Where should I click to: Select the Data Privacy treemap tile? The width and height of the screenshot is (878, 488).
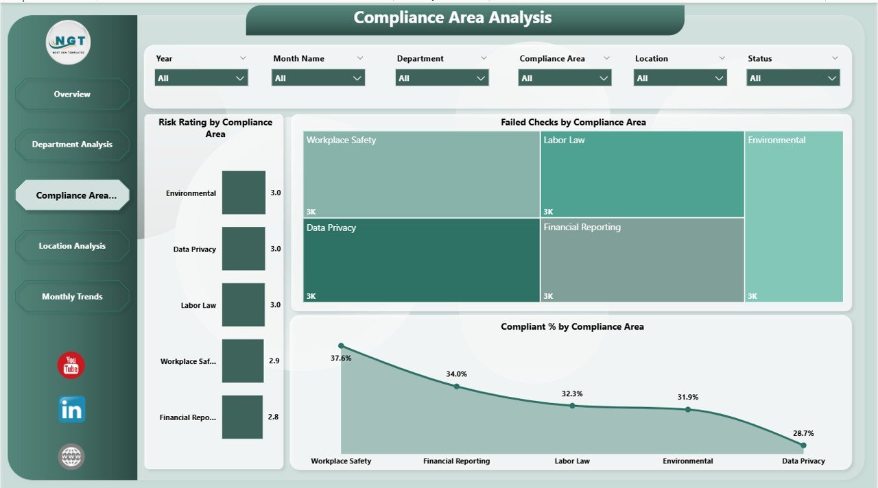click(421, 260)
